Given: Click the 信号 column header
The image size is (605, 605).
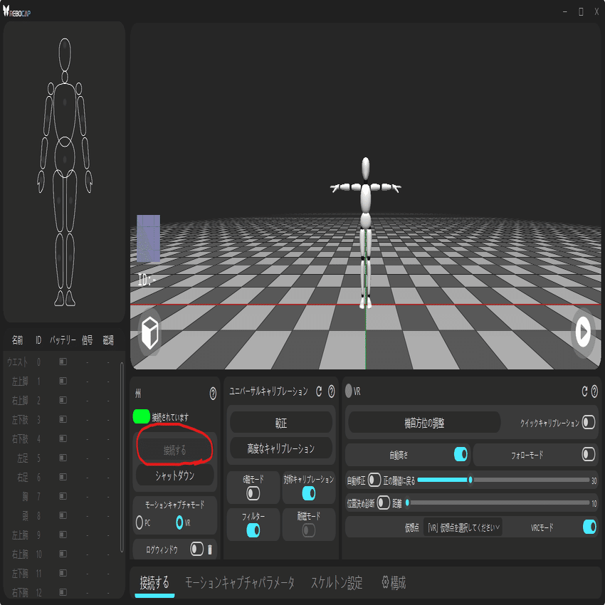Looking at the screenshot, I should (88, 340).
